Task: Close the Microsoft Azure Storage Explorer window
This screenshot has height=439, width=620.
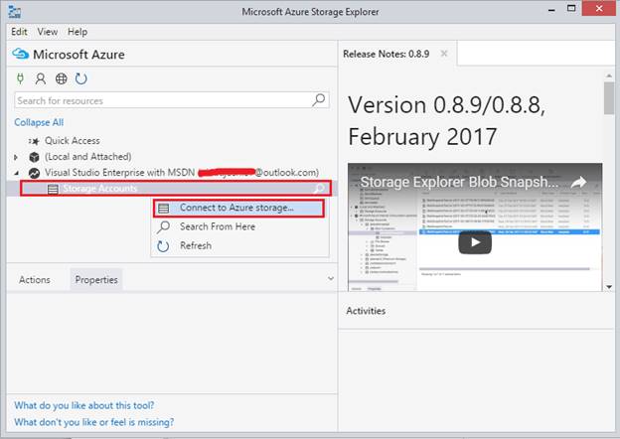Action: [x=599, y=8]
